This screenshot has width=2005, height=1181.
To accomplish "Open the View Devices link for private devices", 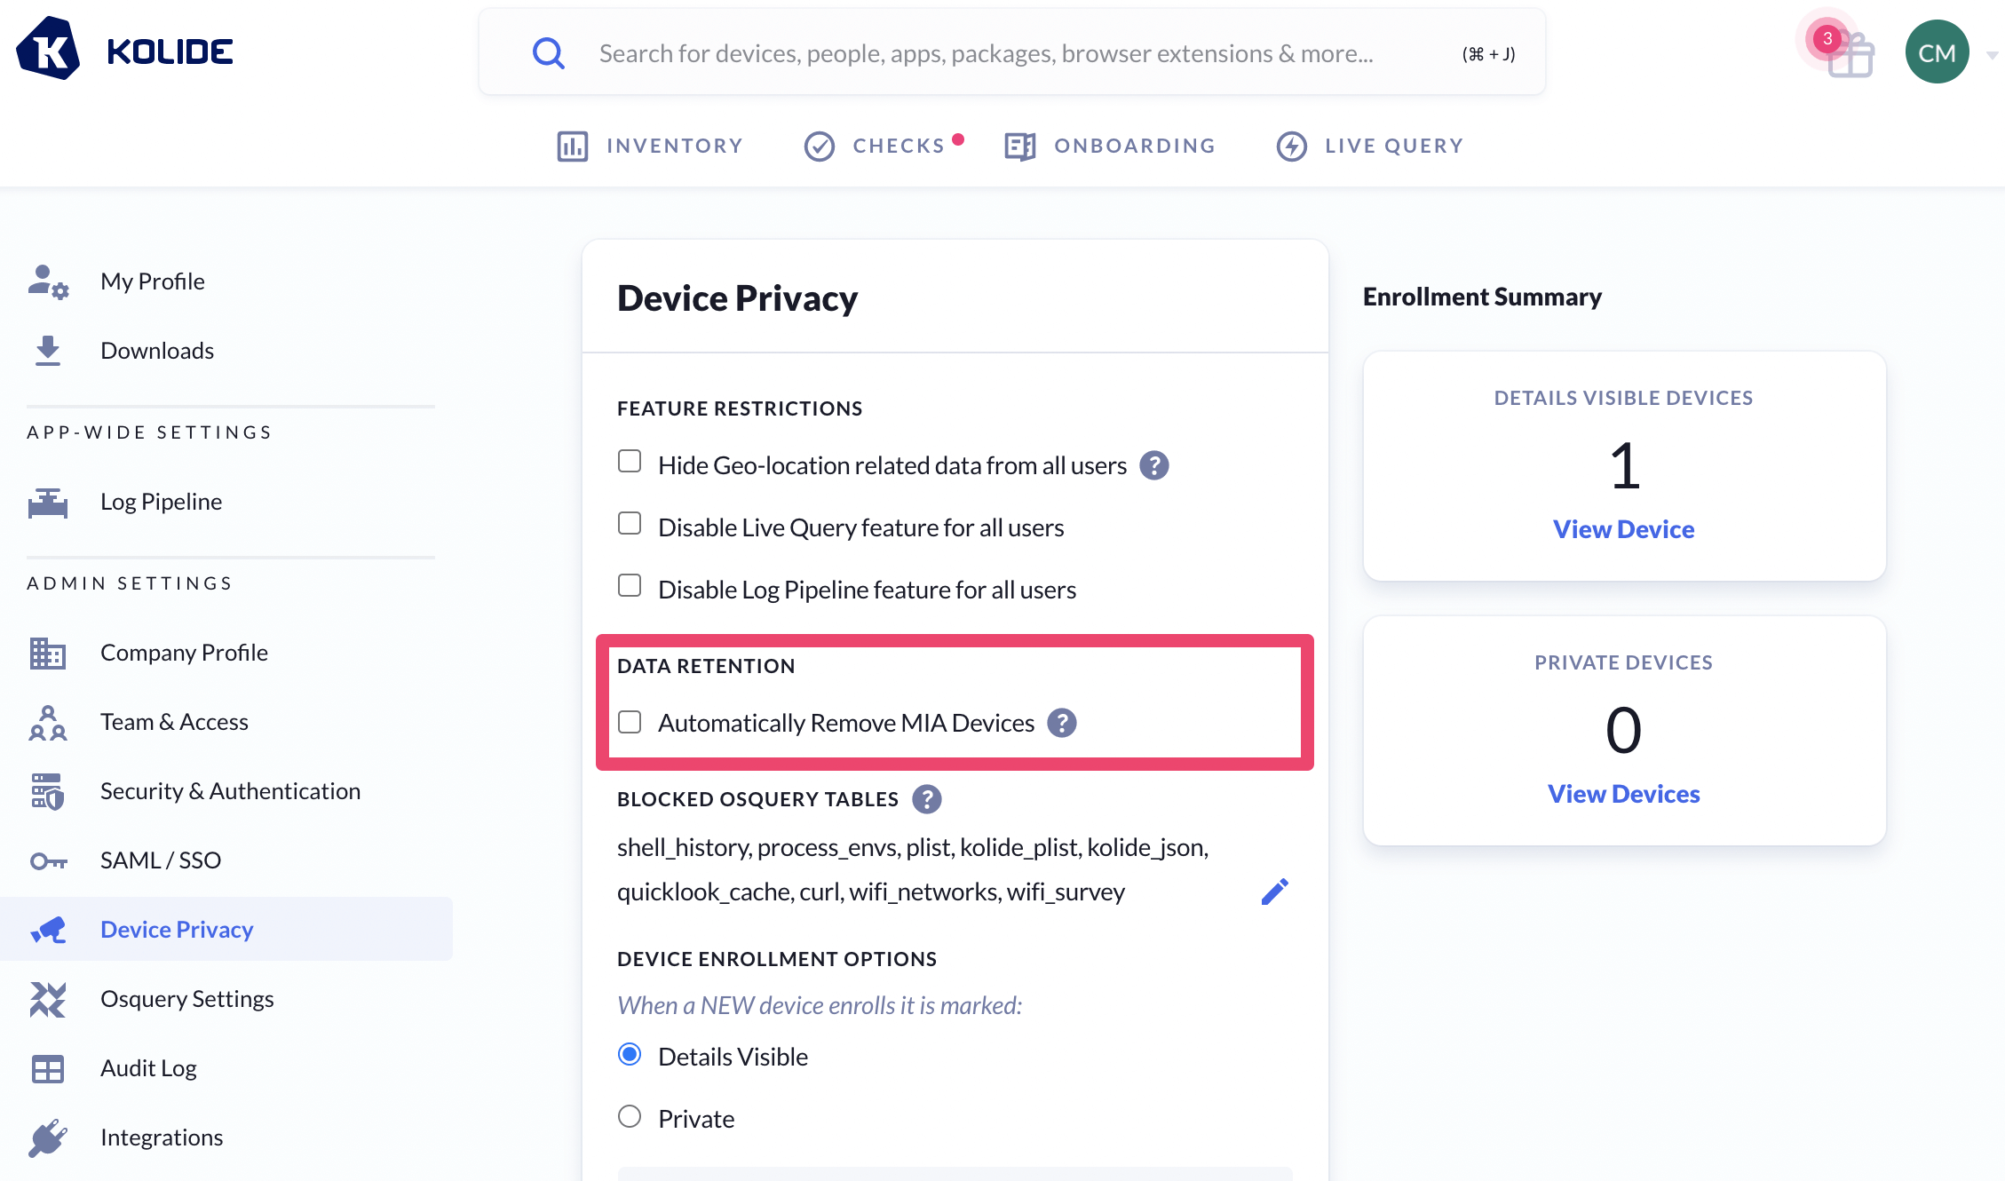I will click(x=1623, y=794).
